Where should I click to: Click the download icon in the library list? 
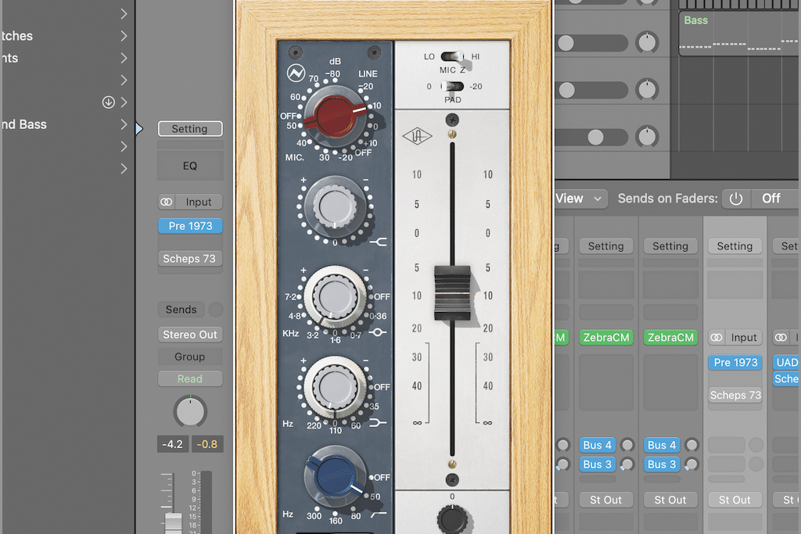108,102
